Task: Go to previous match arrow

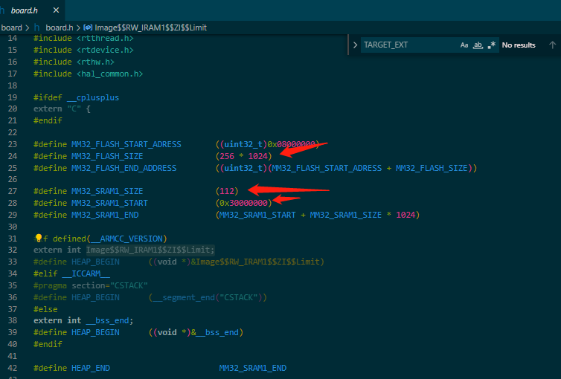Action: [552, 45]
